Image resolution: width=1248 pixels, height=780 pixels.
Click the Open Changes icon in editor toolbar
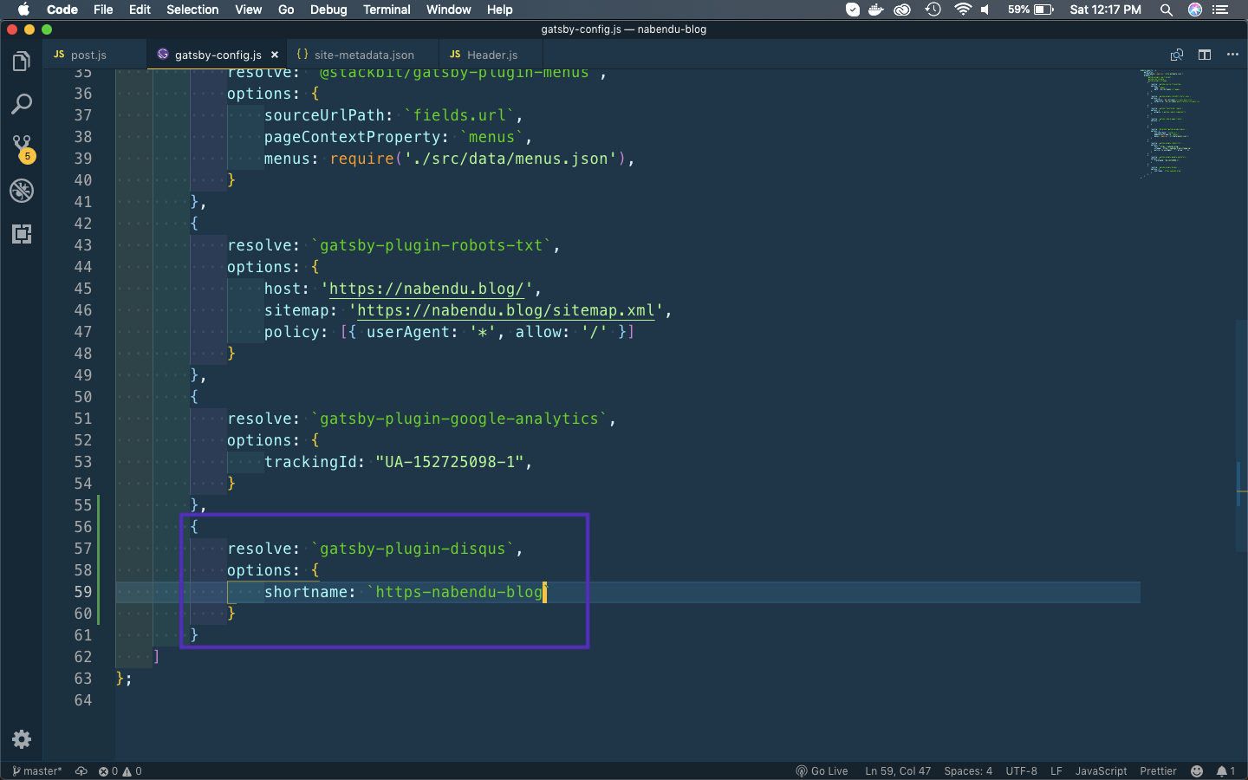1177,55
